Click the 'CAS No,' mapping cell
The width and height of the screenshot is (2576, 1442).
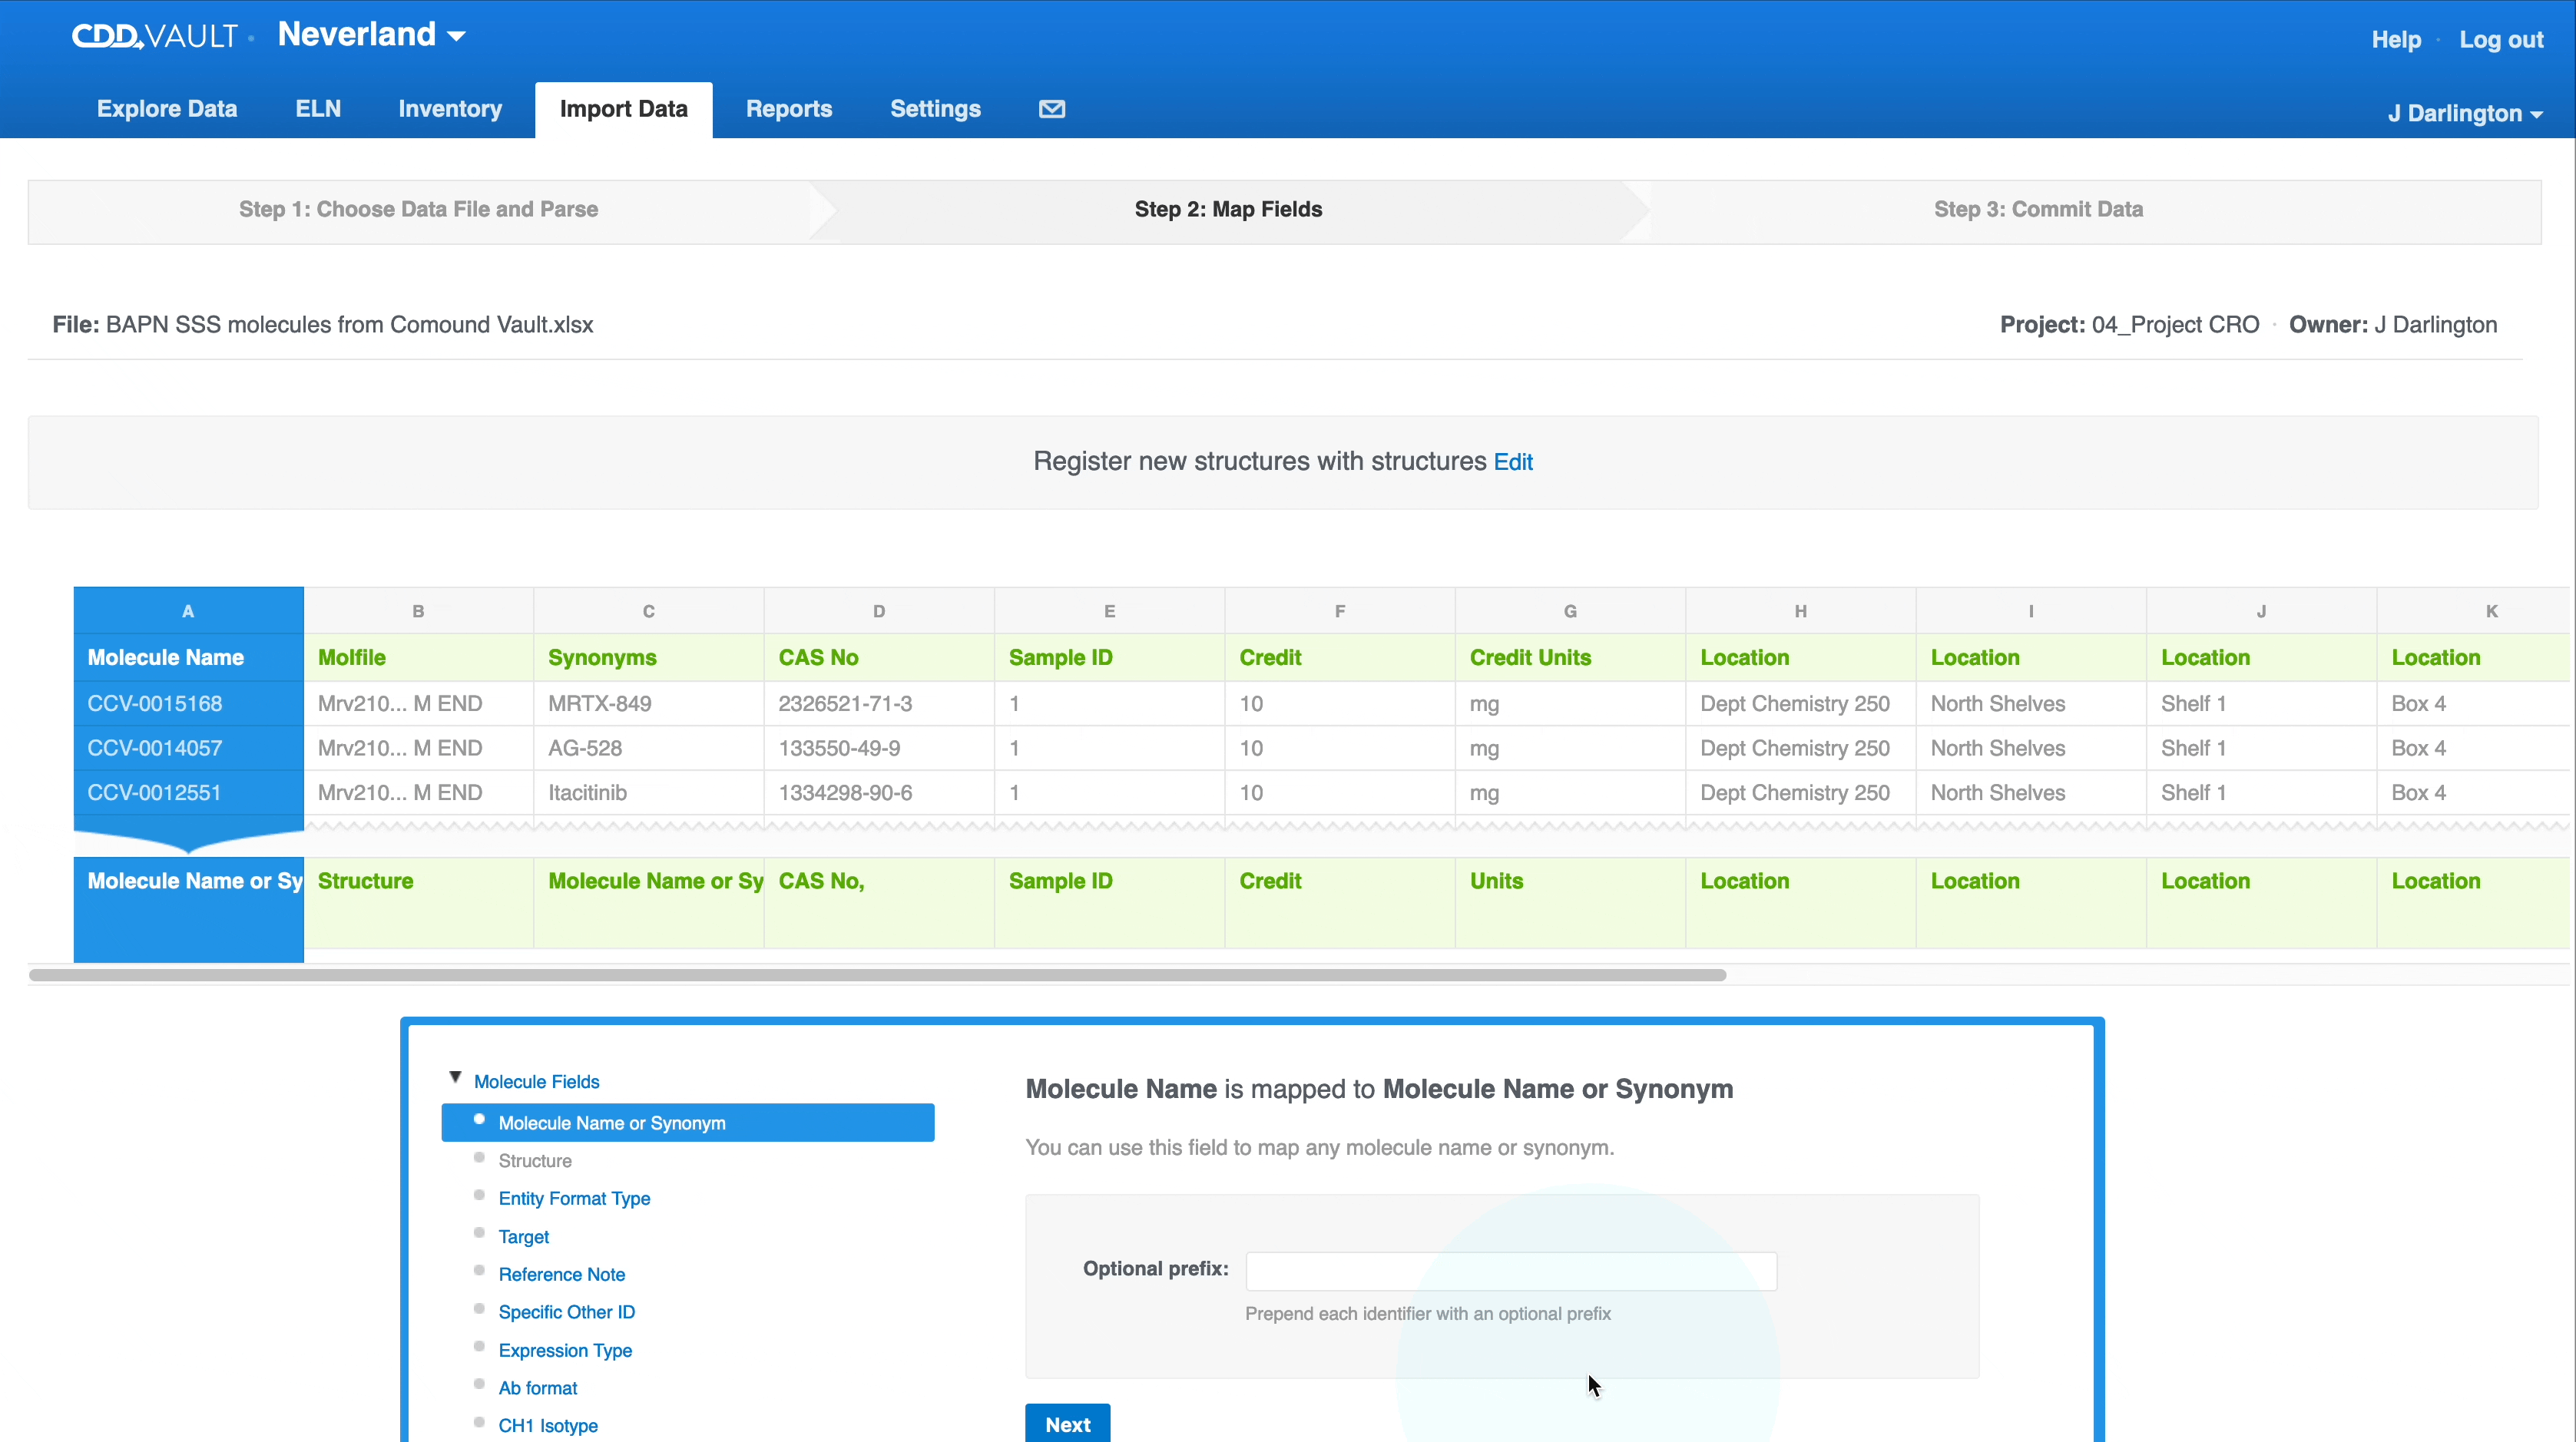[x=879, y=903]
